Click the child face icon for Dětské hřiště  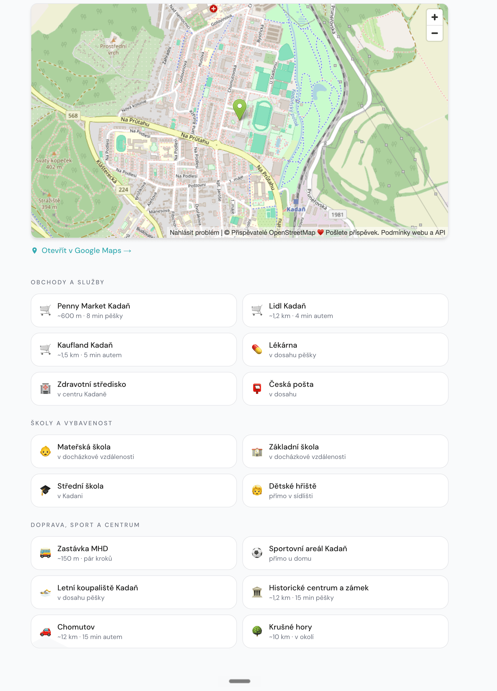[257, 490]
